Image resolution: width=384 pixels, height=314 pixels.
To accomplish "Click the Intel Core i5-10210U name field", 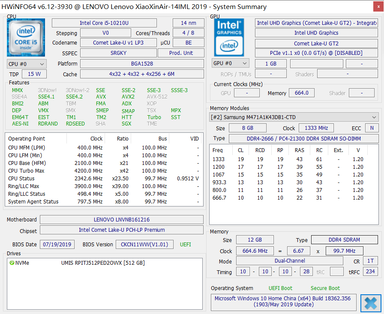I will [104, 23].
